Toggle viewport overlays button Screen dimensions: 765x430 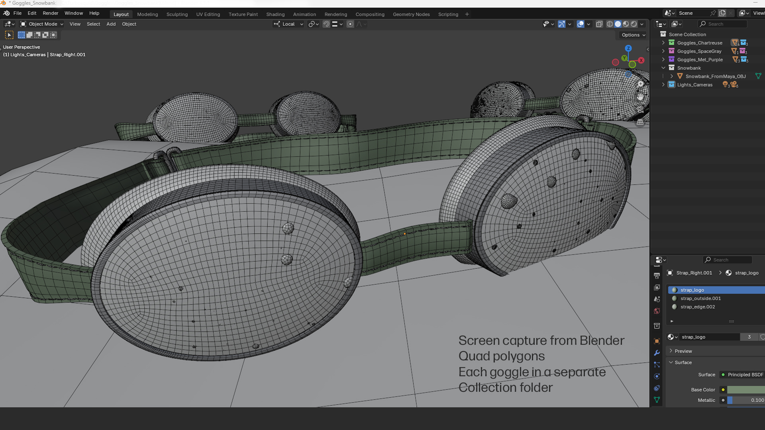pyautogui.click(x=581, y=24)
